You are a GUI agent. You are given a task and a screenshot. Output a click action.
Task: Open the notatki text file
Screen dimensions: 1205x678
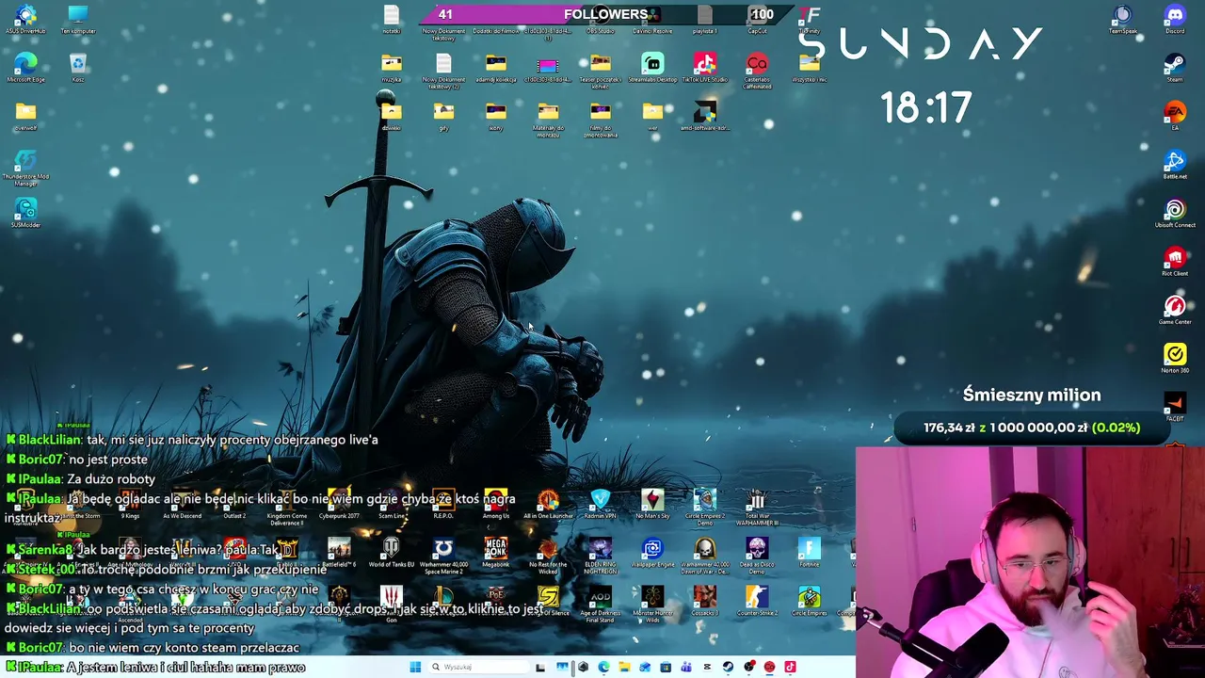click(391, 19)
